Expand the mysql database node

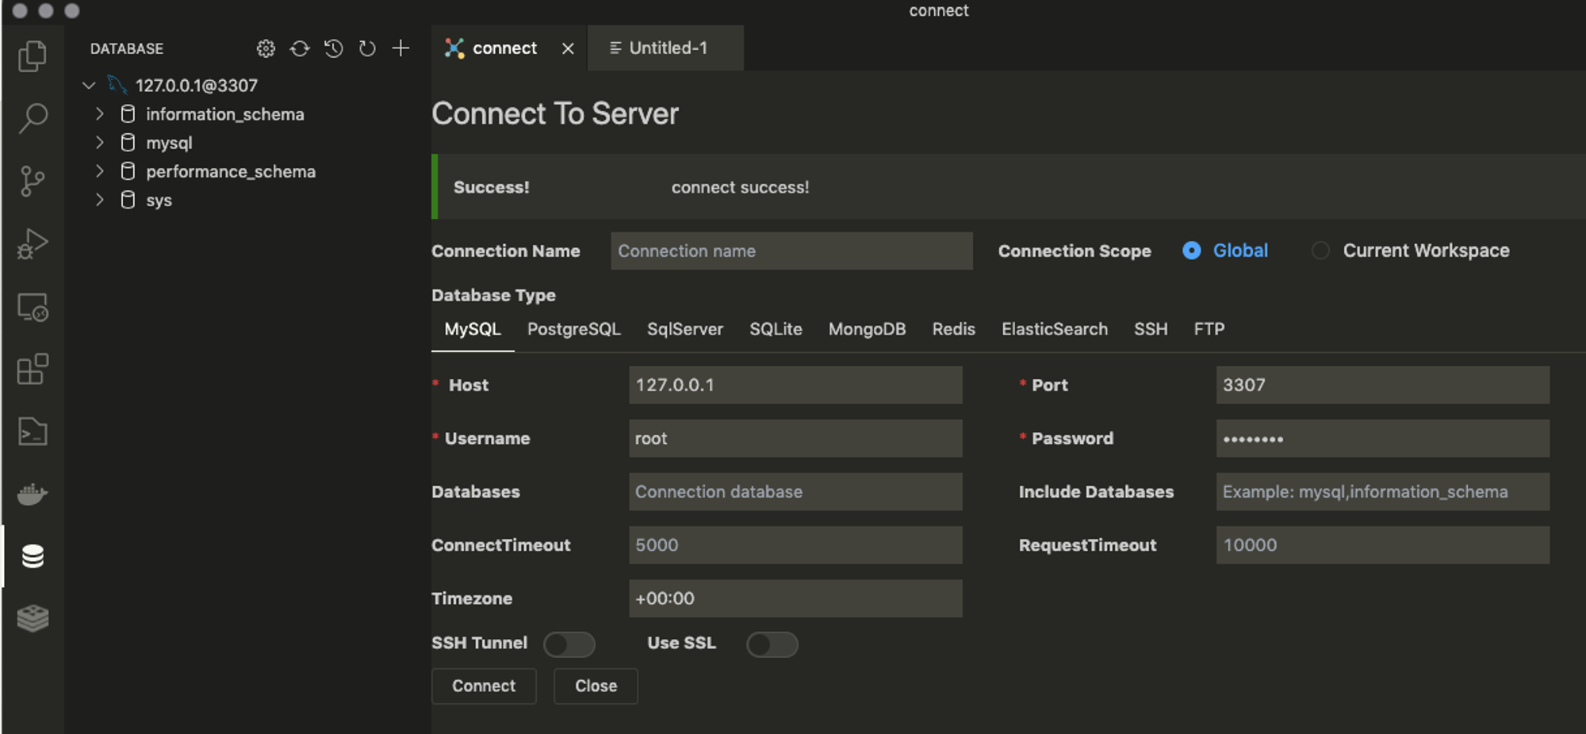point(99,143)
